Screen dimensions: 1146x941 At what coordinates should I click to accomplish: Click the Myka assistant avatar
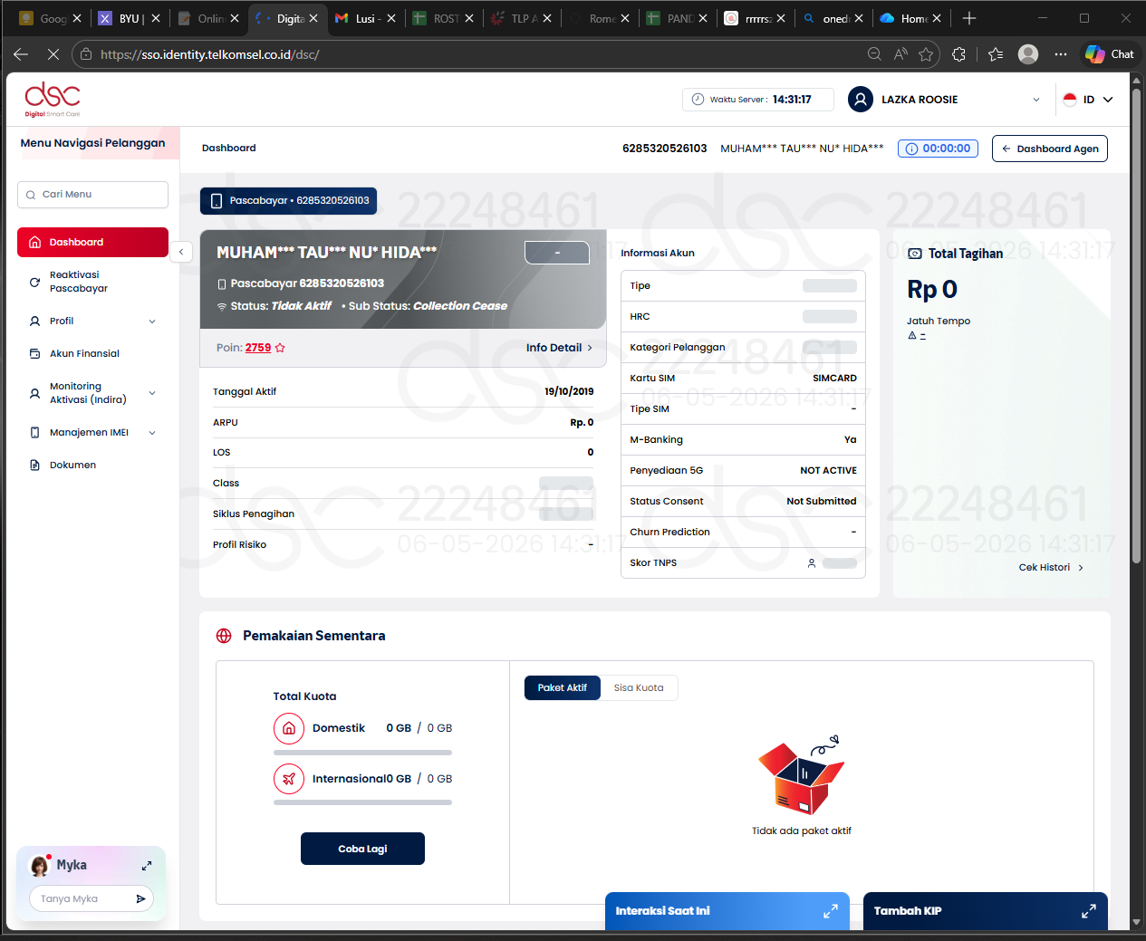(40, 866)
